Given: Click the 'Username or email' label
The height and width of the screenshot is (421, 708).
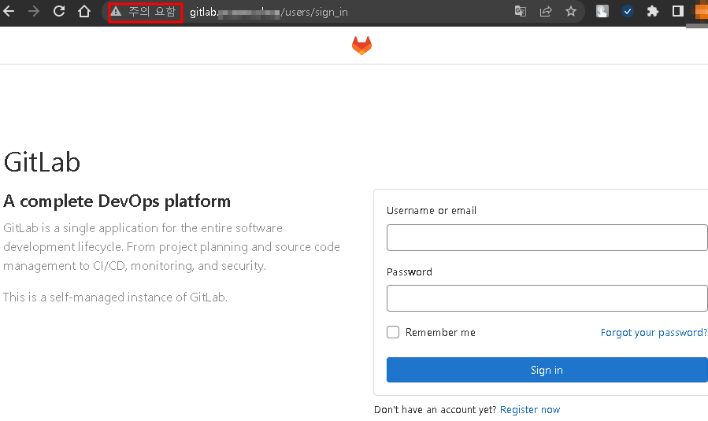Looking at the screenshot, I should click(432, 210).
